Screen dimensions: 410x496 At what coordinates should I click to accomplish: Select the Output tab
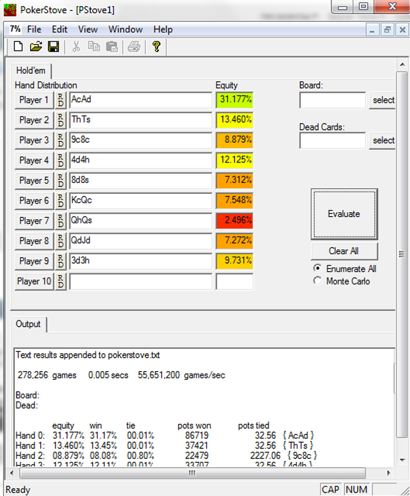click(x=28, y=324)
